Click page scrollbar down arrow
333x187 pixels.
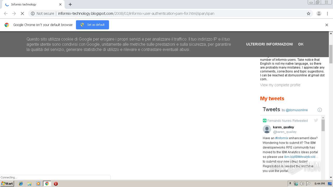[x=331, y=177]
